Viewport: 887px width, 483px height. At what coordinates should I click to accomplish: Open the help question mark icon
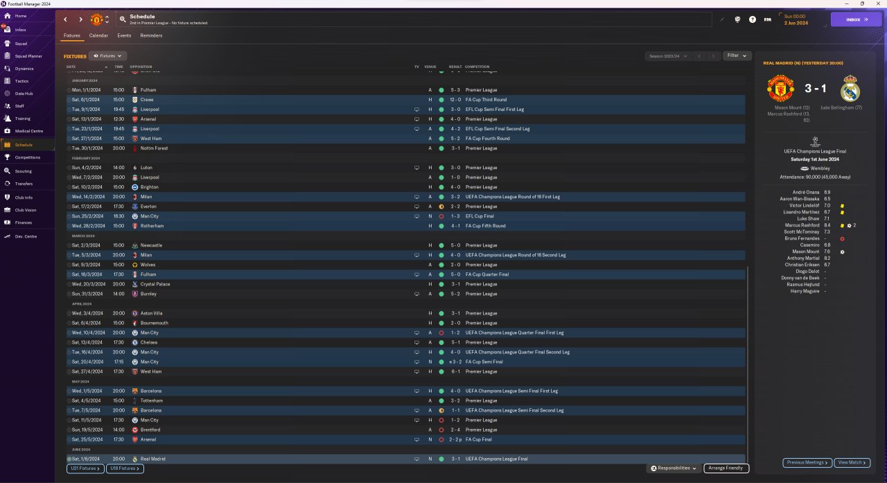tap(753, 19)
